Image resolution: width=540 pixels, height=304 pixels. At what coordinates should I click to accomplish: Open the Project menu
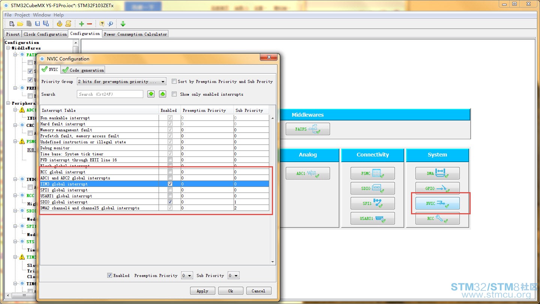(x=22, y=15)
